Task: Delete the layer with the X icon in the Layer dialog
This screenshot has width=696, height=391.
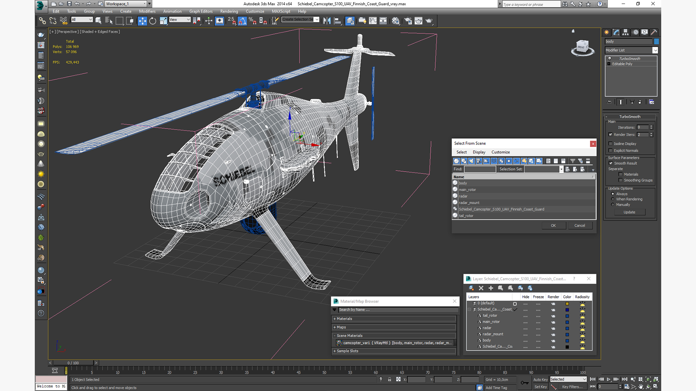Action: point(481,288)
